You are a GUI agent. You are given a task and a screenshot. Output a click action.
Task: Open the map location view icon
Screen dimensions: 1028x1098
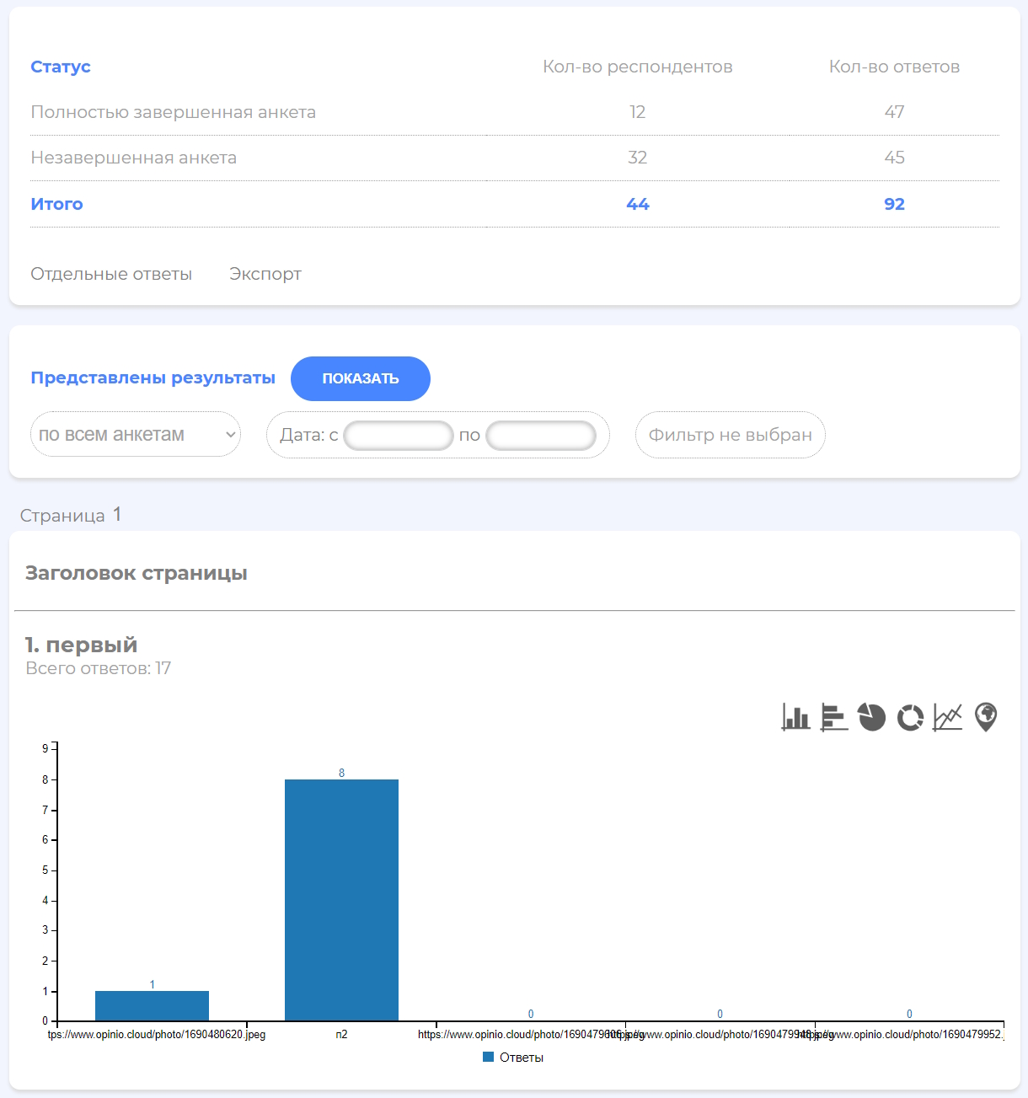[986, 717]
